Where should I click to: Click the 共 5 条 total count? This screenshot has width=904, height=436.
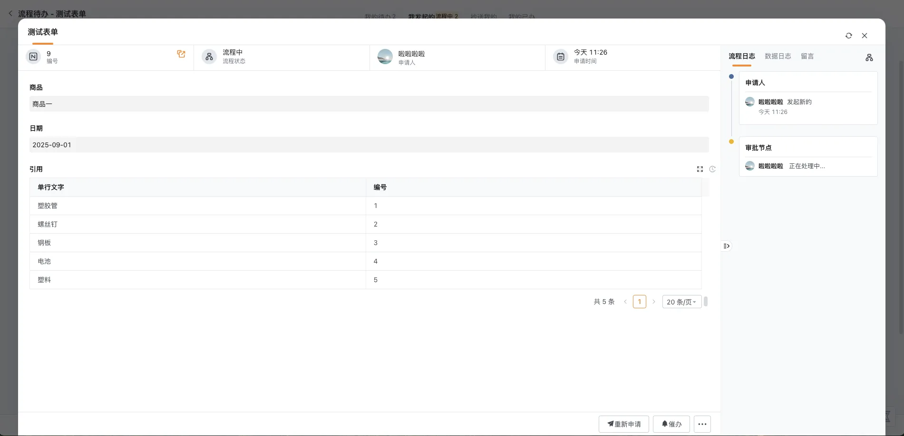click(604, 302)
